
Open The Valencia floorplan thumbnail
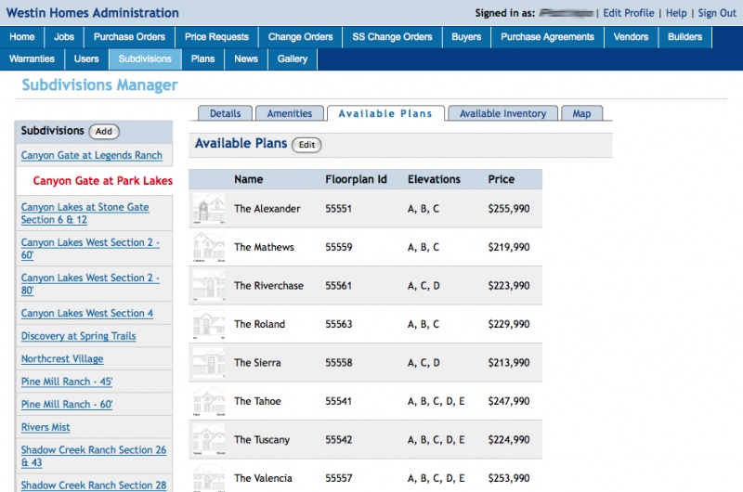coord(209,477)
